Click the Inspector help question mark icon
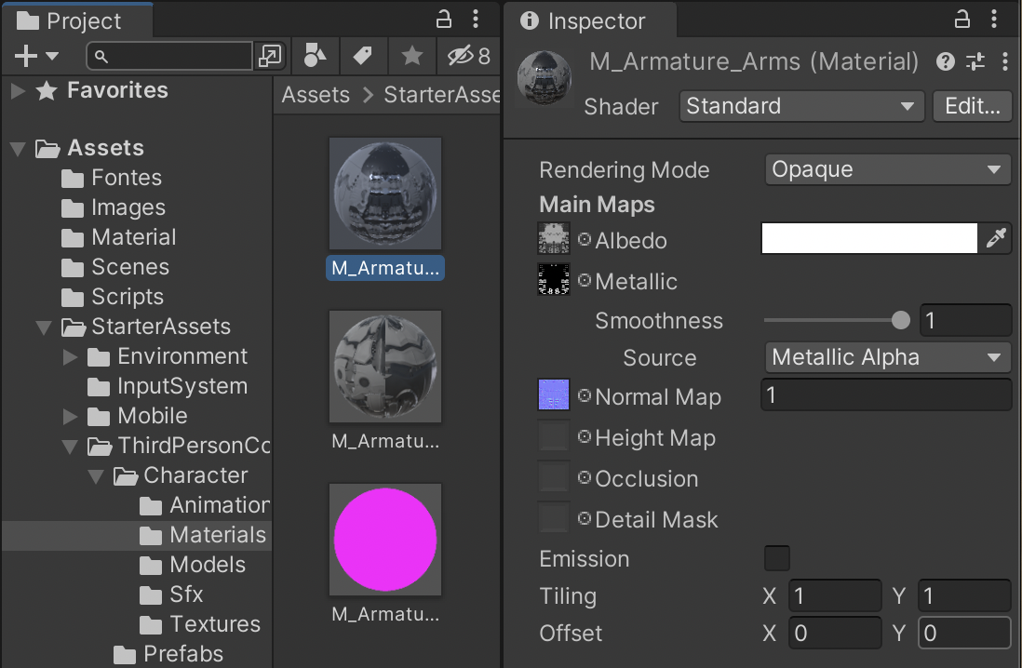The image size is (1022, 668). pyautogui.click(x=946, y=62)
